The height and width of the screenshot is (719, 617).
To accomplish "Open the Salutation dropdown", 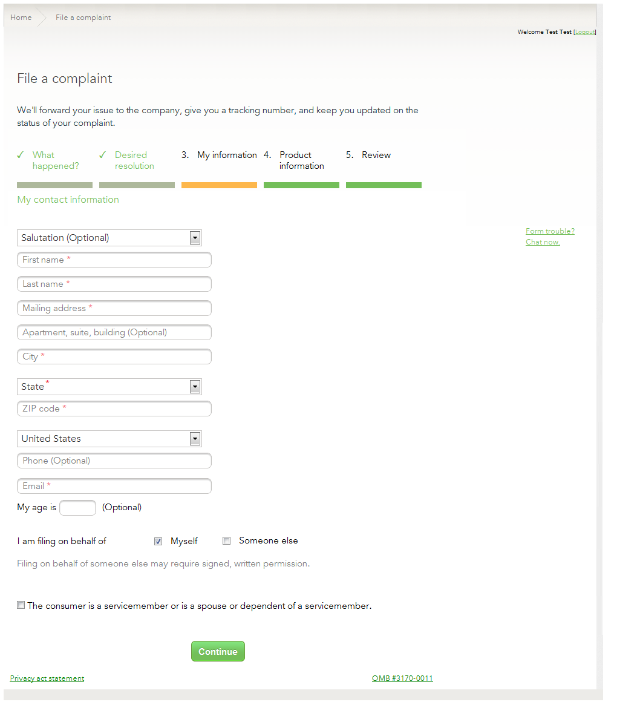I will tap(109, 238).
